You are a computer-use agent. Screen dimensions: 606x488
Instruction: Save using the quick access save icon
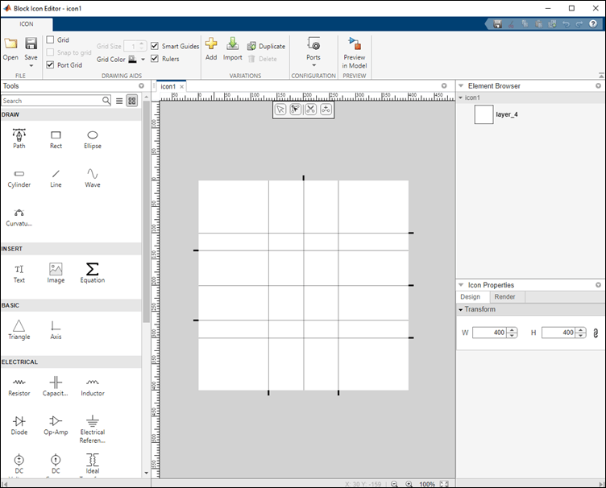(498, 24)
